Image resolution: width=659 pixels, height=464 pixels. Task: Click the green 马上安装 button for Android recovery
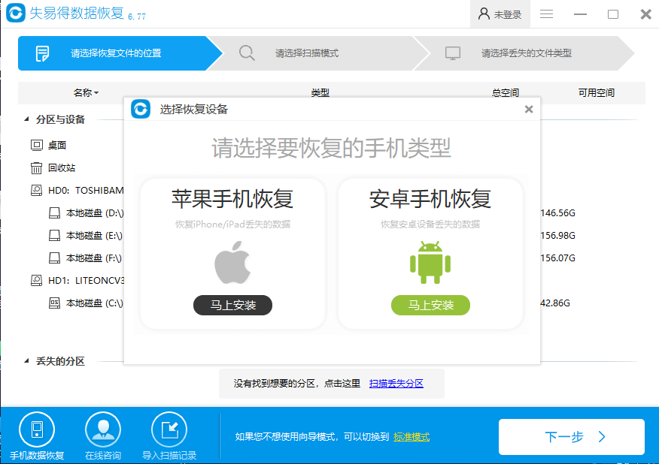tap(430, 305)
